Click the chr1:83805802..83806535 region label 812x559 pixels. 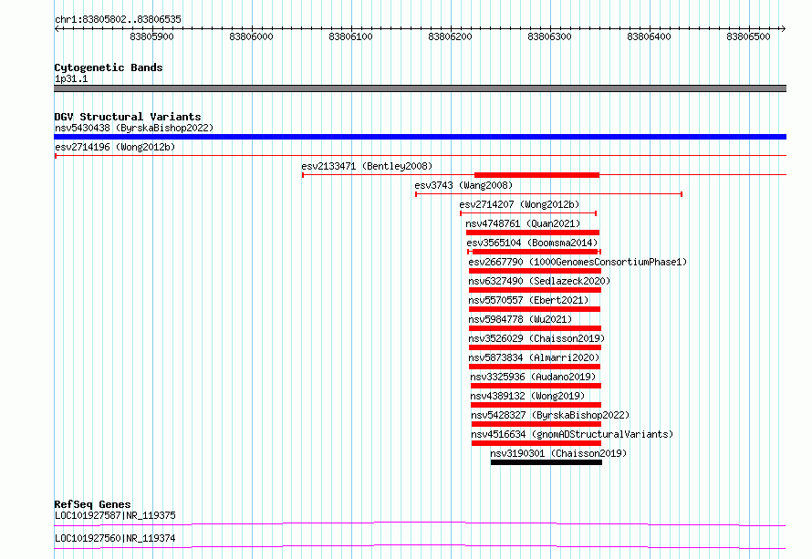tap(118, 19)
